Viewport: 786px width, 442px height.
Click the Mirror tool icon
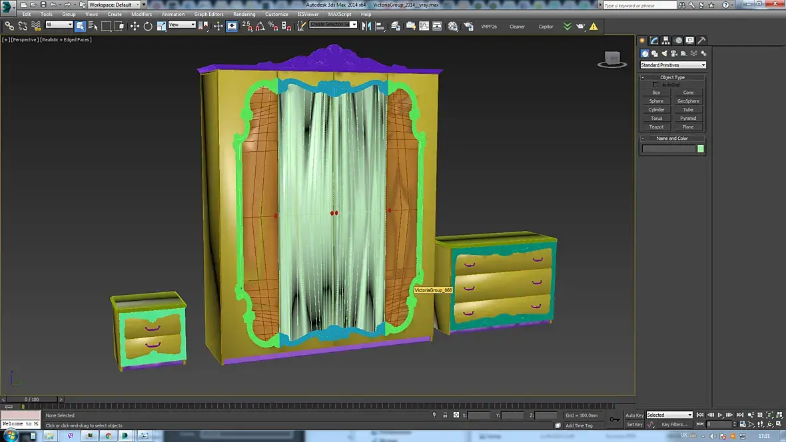point(366,26)
